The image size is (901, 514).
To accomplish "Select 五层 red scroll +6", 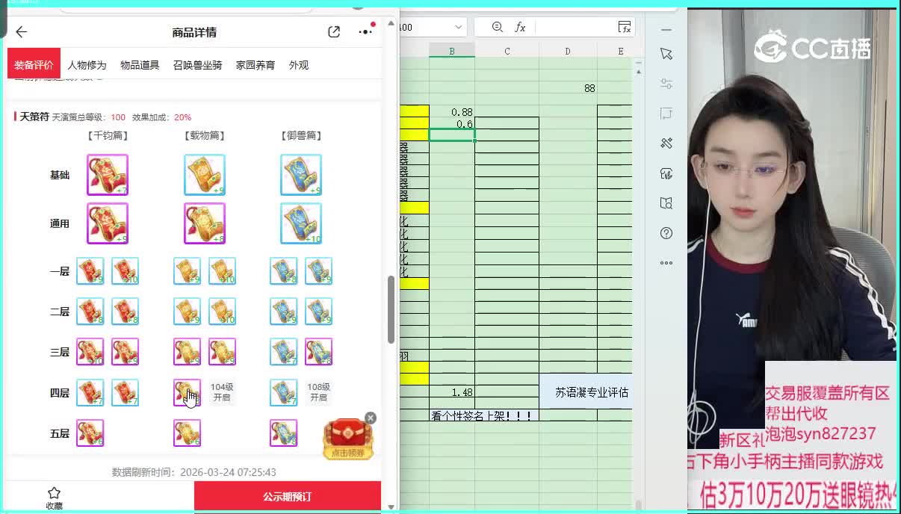I will tap(90, 433).
